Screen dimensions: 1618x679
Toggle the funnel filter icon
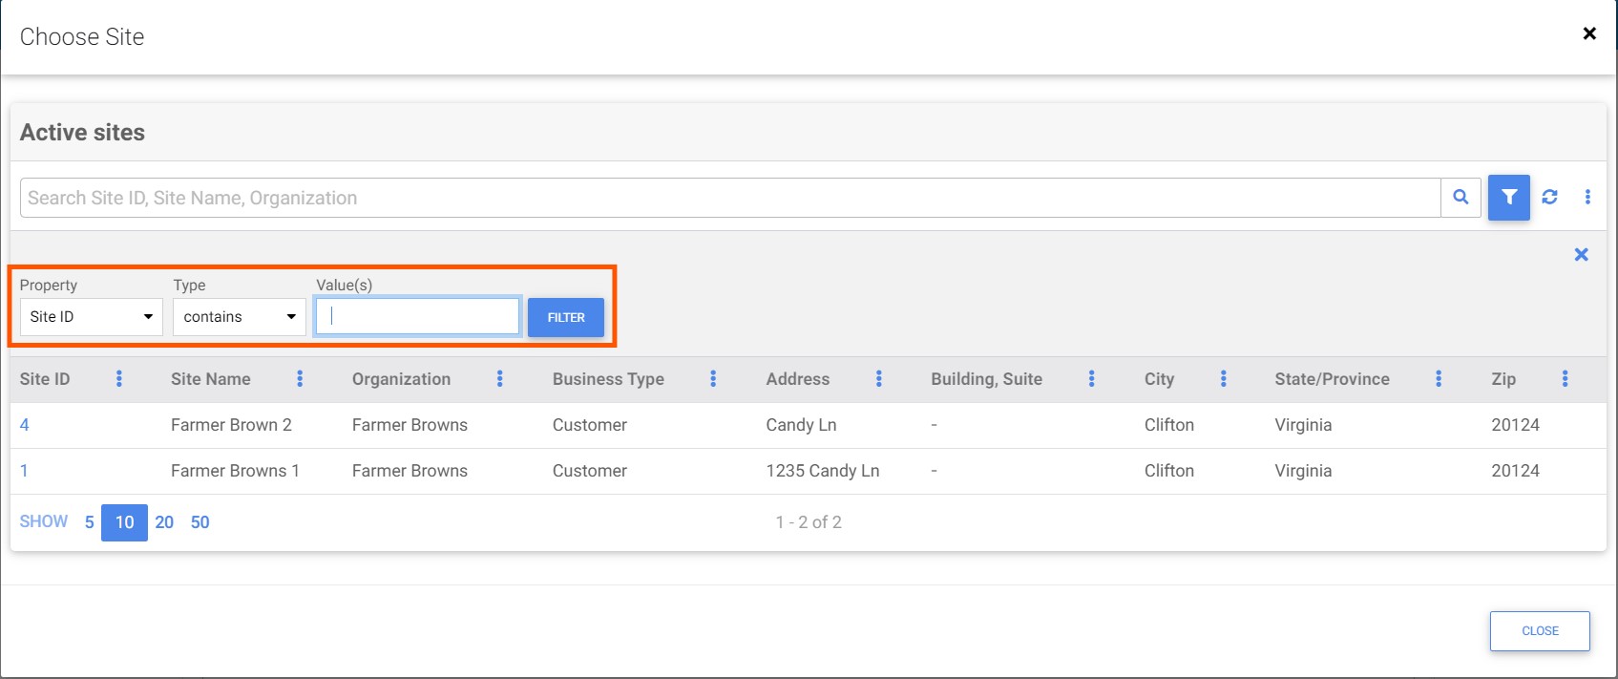1508,197
